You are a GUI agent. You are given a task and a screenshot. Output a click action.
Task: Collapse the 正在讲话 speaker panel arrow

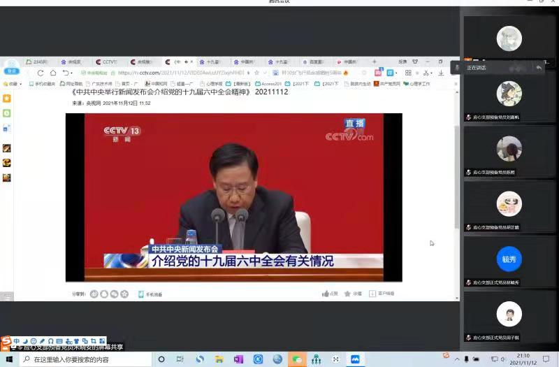pos(539,68)
